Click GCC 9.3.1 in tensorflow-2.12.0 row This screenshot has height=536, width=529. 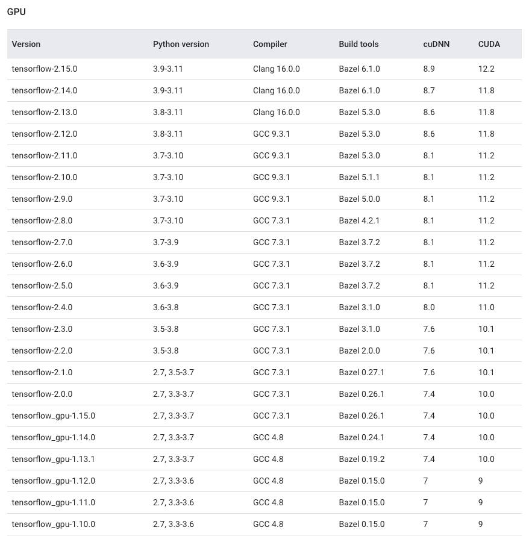[272, 134]
